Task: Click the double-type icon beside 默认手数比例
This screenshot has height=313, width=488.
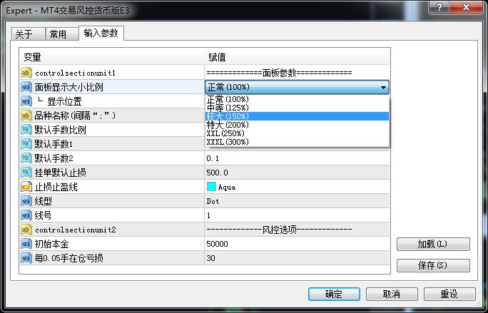Action: click(x=26, y=130)
